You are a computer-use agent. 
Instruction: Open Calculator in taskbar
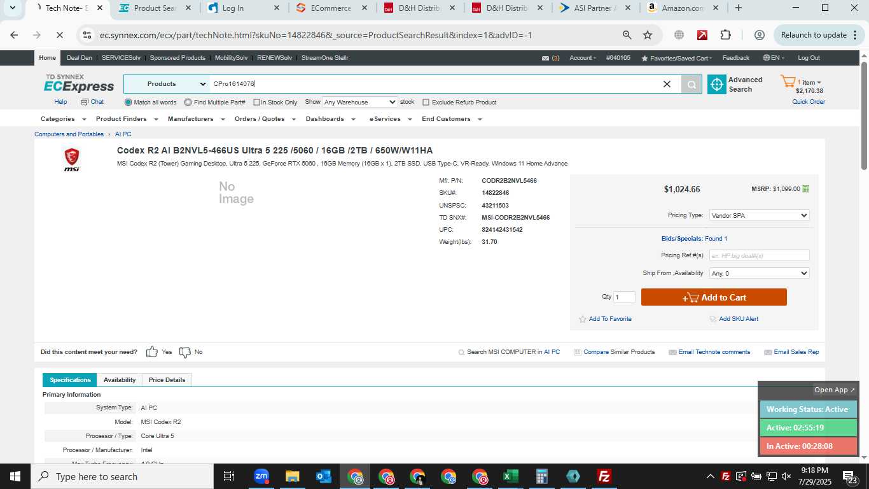coord(542,476)
